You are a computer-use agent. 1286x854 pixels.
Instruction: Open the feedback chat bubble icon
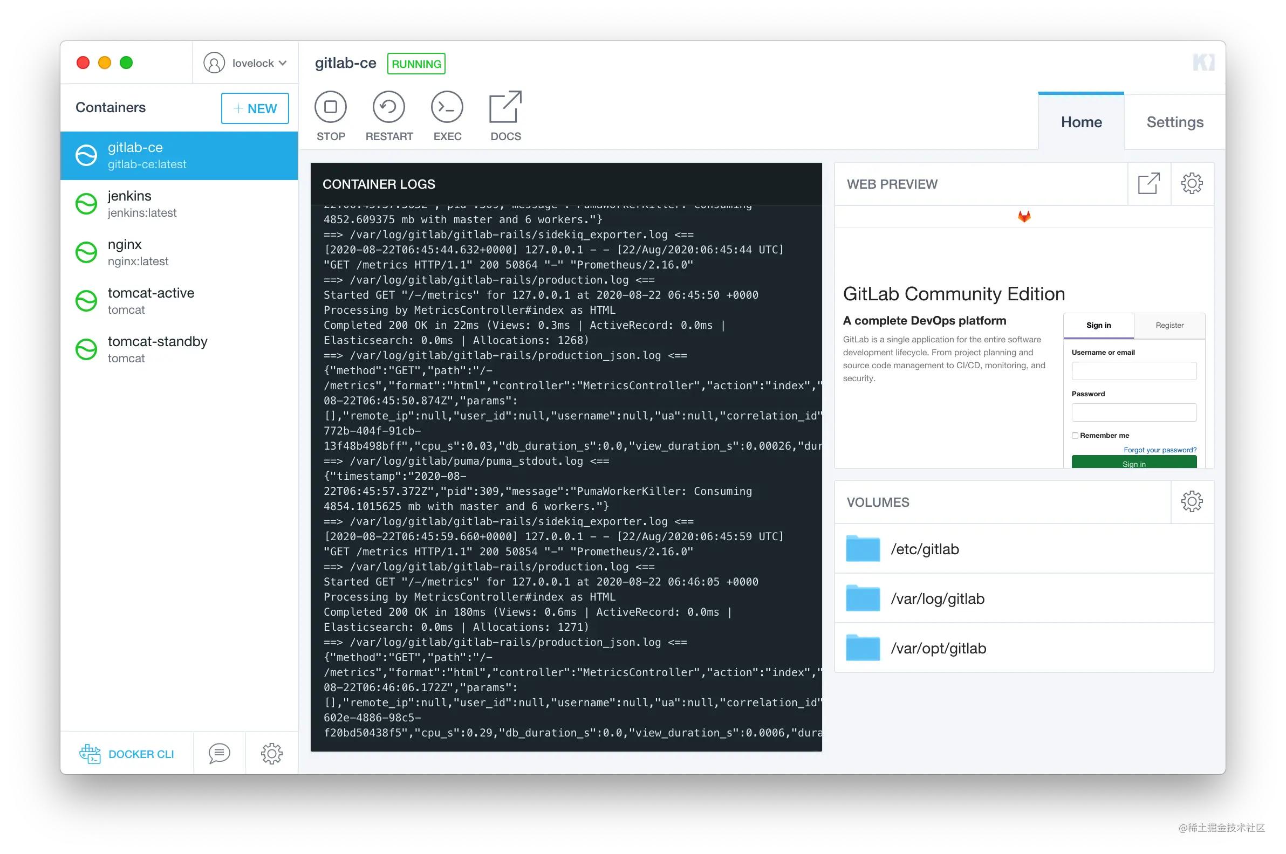pos(219,753)
